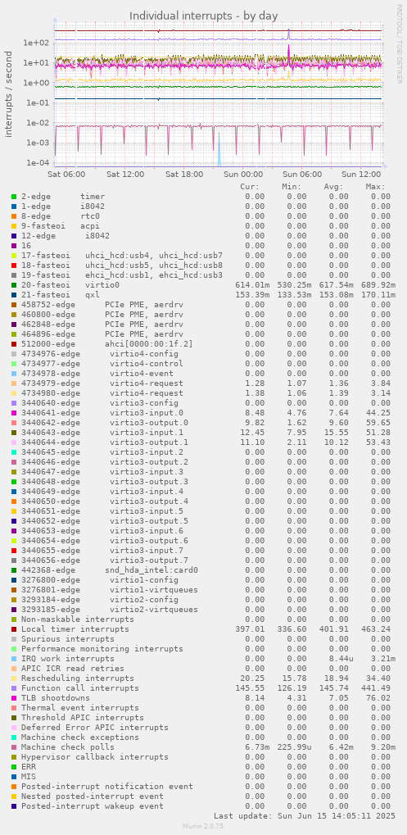
Task: Click the swatch for IRQ work interrupts
Action: pos(14,659)
